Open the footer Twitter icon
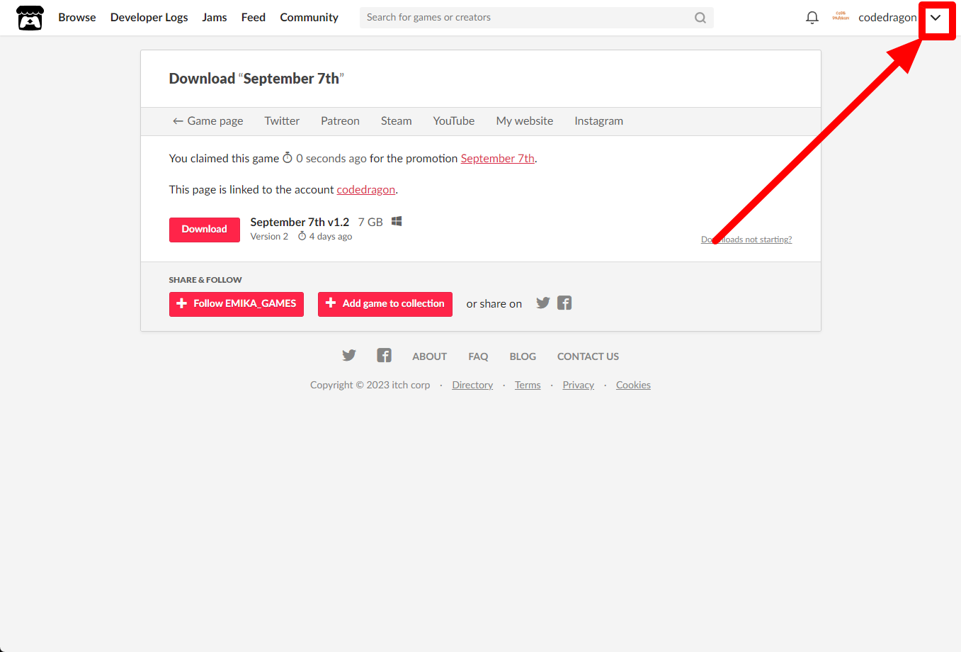961x652 pixels. (349, 356)
